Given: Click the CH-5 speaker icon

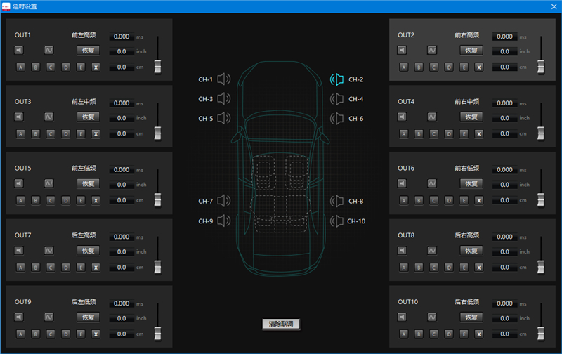Looking at the screenshot, I should click(x=223, y=119).
